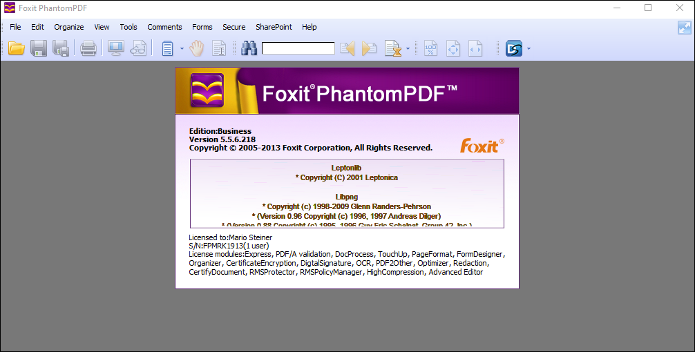Image resolution: width=695 pixels, height=352 pixels.
Task: Expand the DocuSign dropdown arrow
Action: click(x=529, y=49)
